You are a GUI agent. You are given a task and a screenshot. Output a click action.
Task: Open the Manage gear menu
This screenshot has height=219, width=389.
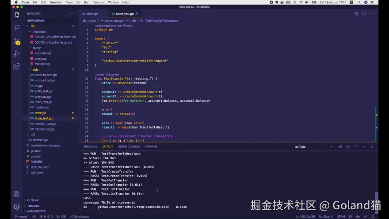tap(16, 206)
